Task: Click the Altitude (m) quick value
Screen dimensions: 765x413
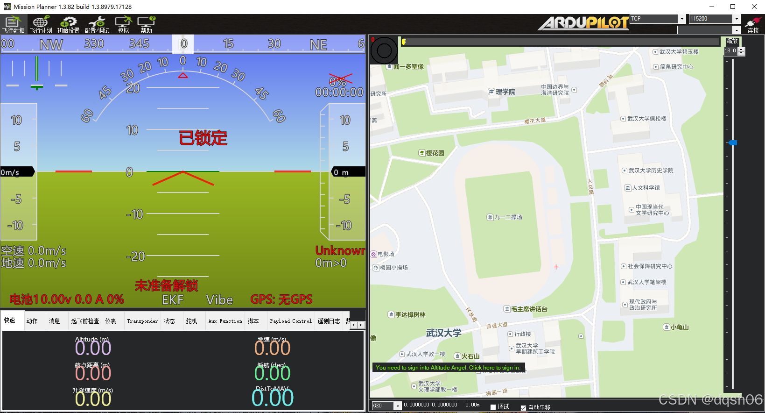Action: pos(93,348)
